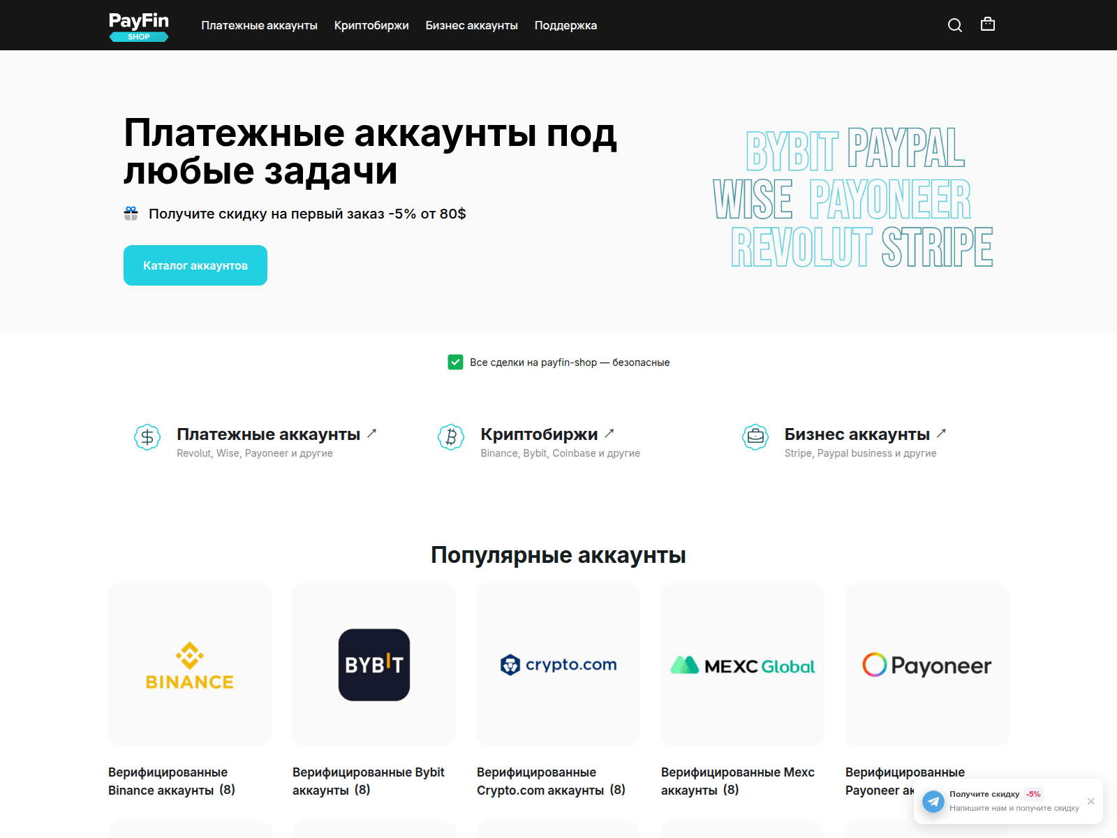This screenshot has width=1117, height=838.
Task: Open Верифицированные Payoneer аккаунты link
Action: (905, 772)
